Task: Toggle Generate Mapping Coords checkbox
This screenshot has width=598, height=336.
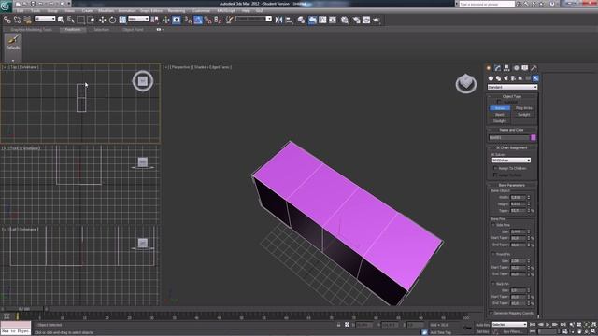Action: tap(491, 314)
